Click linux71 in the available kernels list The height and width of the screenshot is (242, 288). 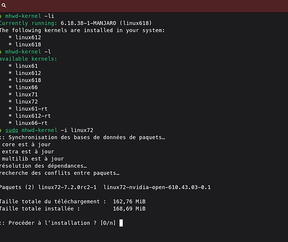26,95
